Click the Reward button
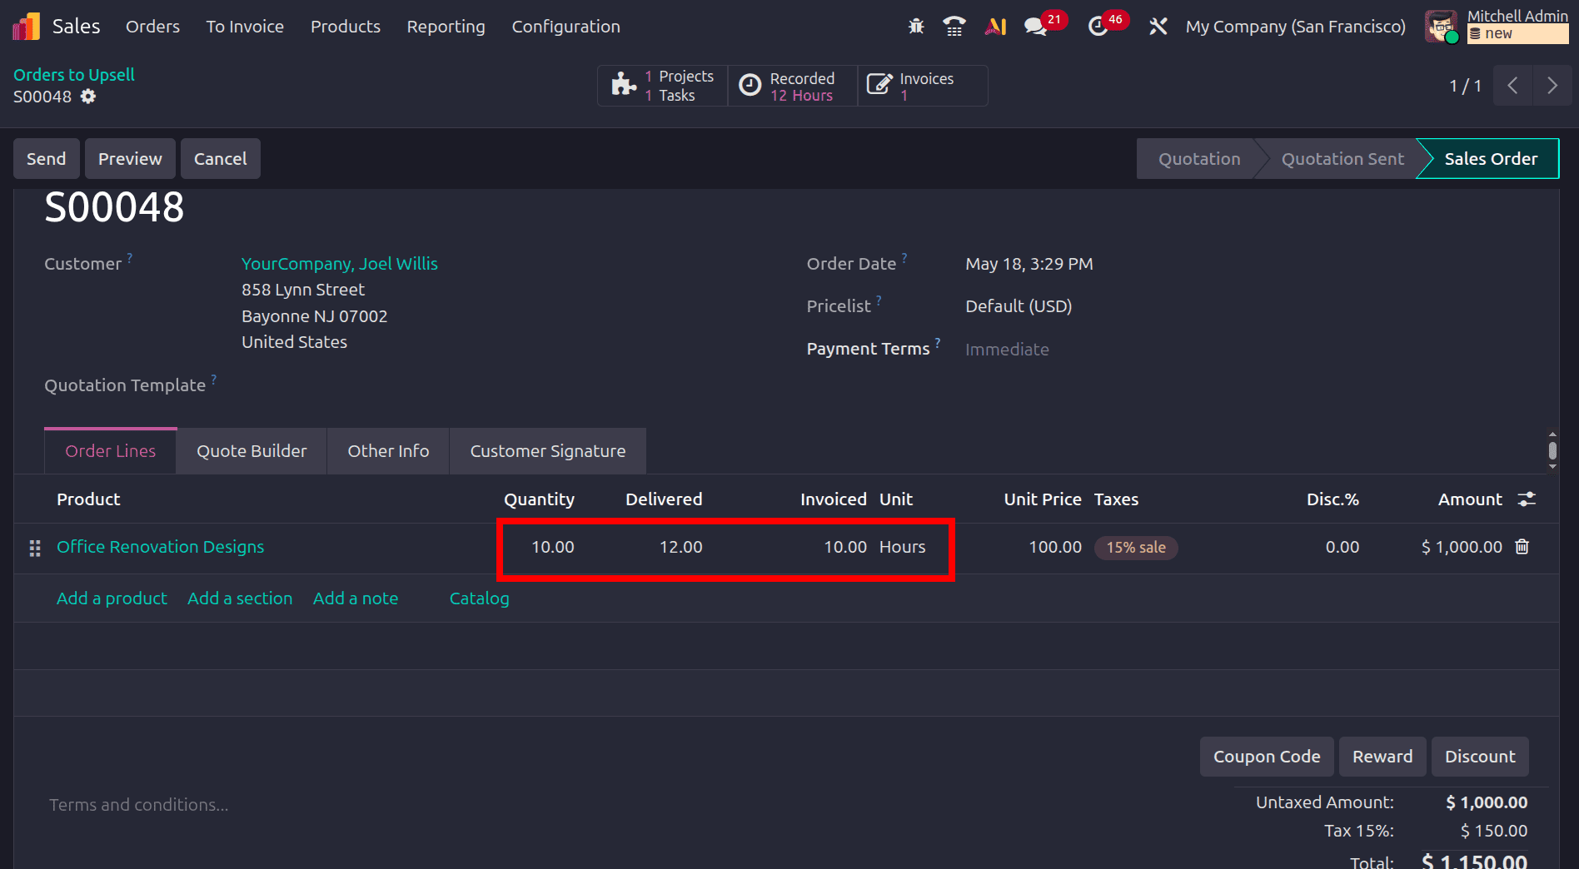 pyautogui.click(x=1382, y=757)
